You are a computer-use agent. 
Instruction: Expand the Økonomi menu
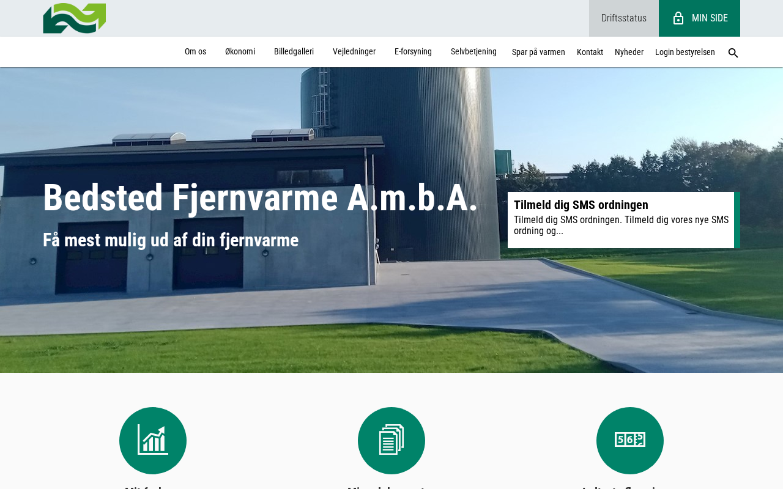click(240, 52)
